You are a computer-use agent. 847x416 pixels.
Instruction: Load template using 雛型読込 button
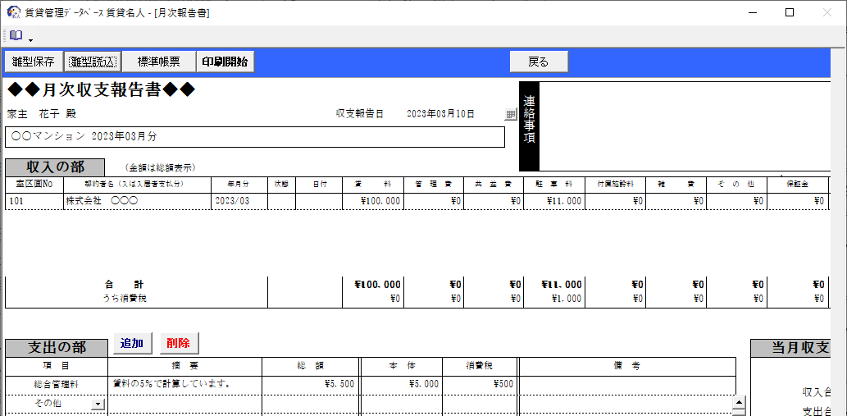93,62
